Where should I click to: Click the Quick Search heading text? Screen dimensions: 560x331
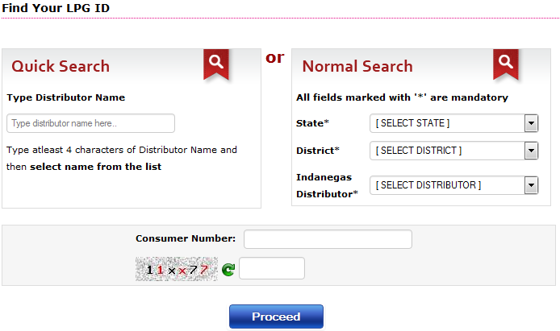61,66
